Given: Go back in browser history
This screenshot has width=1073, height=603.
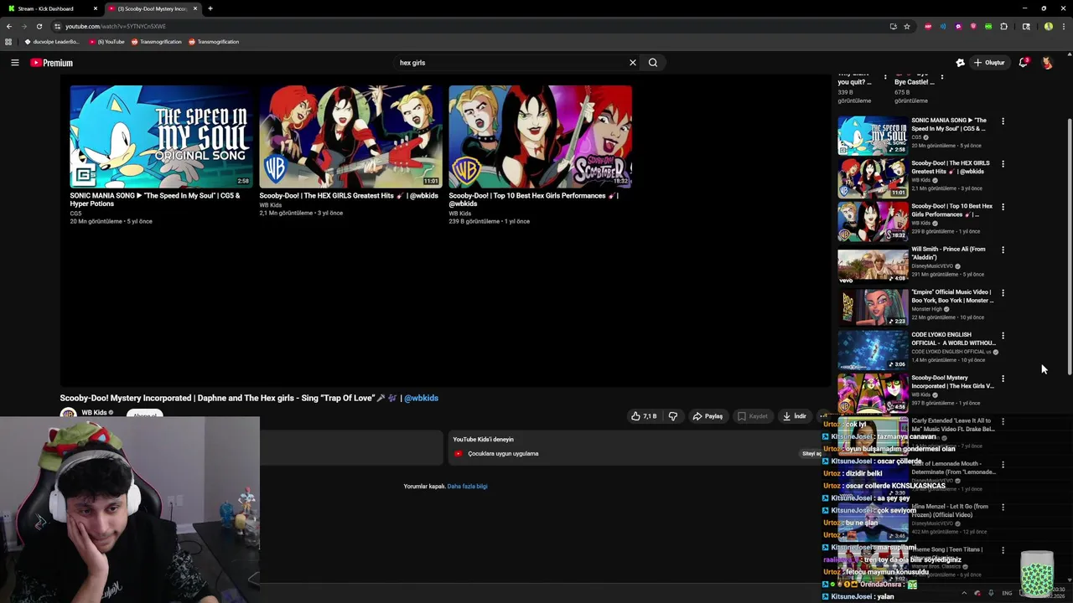Looking at the screenshot, I should [9, 26].
